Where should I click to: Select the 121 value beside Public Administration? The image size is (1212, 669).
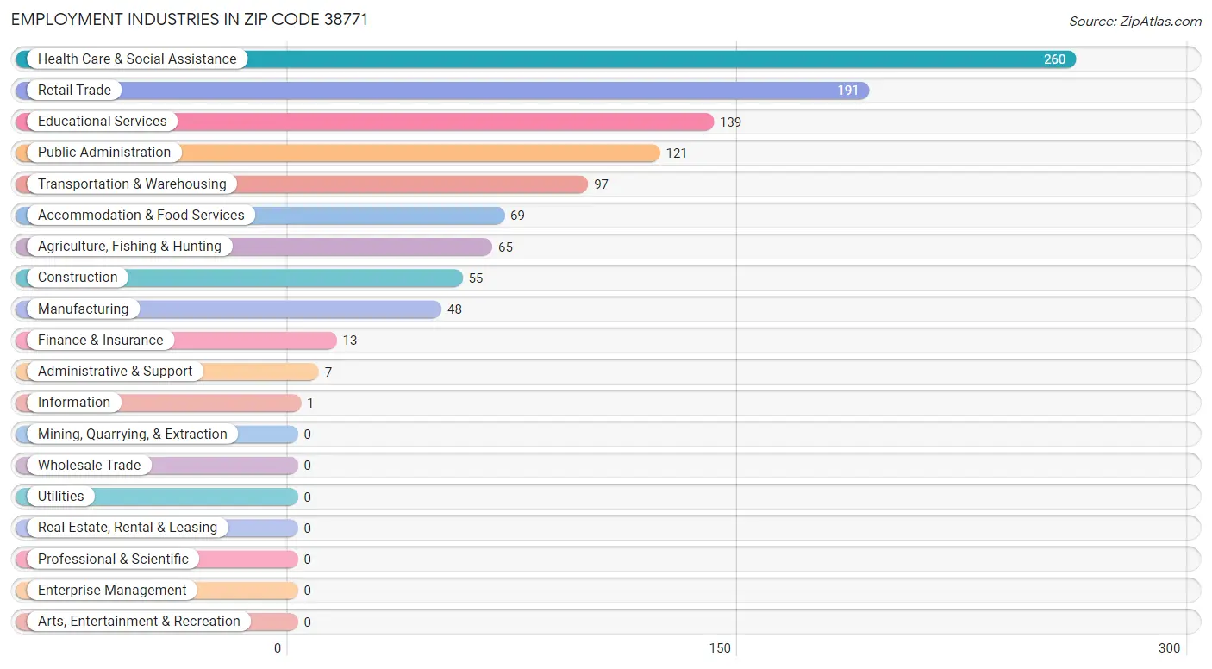(676, 153)
